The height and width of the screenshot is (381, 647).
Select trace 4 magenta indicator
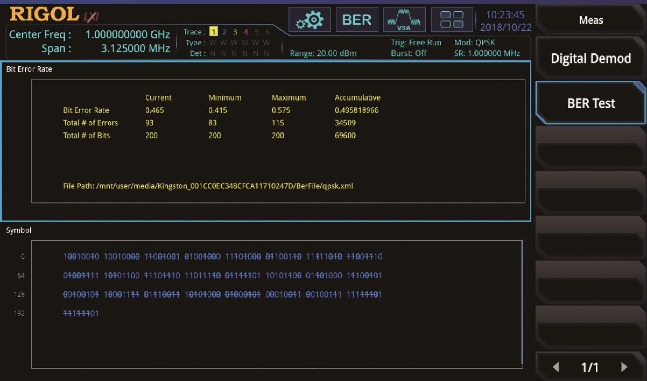pos(245,32)
